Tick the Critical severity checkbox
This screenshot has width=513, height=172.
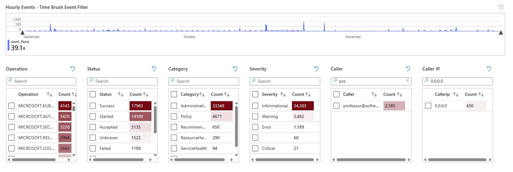click(255, 148)
